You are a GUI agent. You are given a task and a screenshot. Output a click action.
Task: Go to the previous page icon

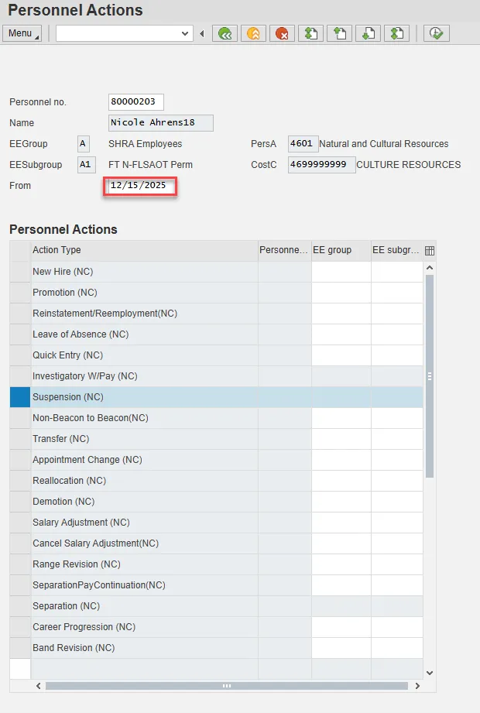[x=339, y=33]
